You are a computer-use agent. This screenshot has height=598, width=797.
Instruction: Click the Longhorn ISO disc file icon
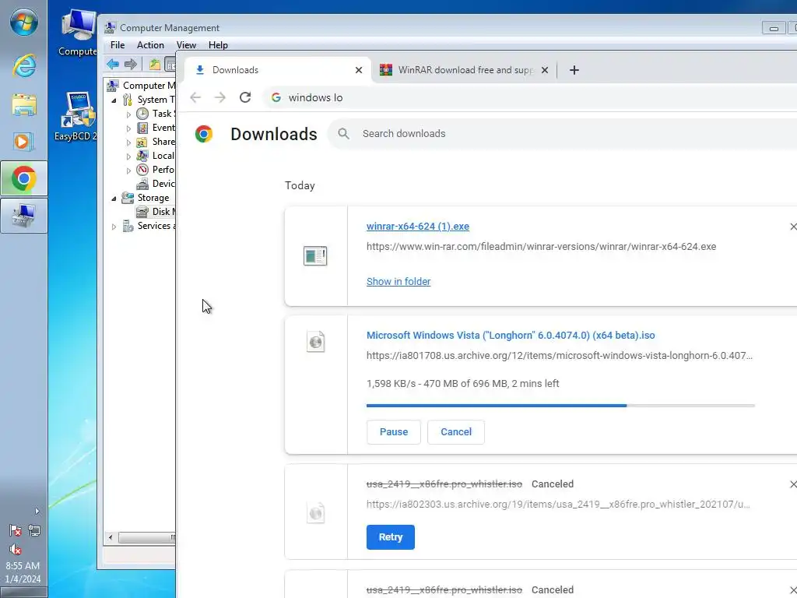click(316, 342)
